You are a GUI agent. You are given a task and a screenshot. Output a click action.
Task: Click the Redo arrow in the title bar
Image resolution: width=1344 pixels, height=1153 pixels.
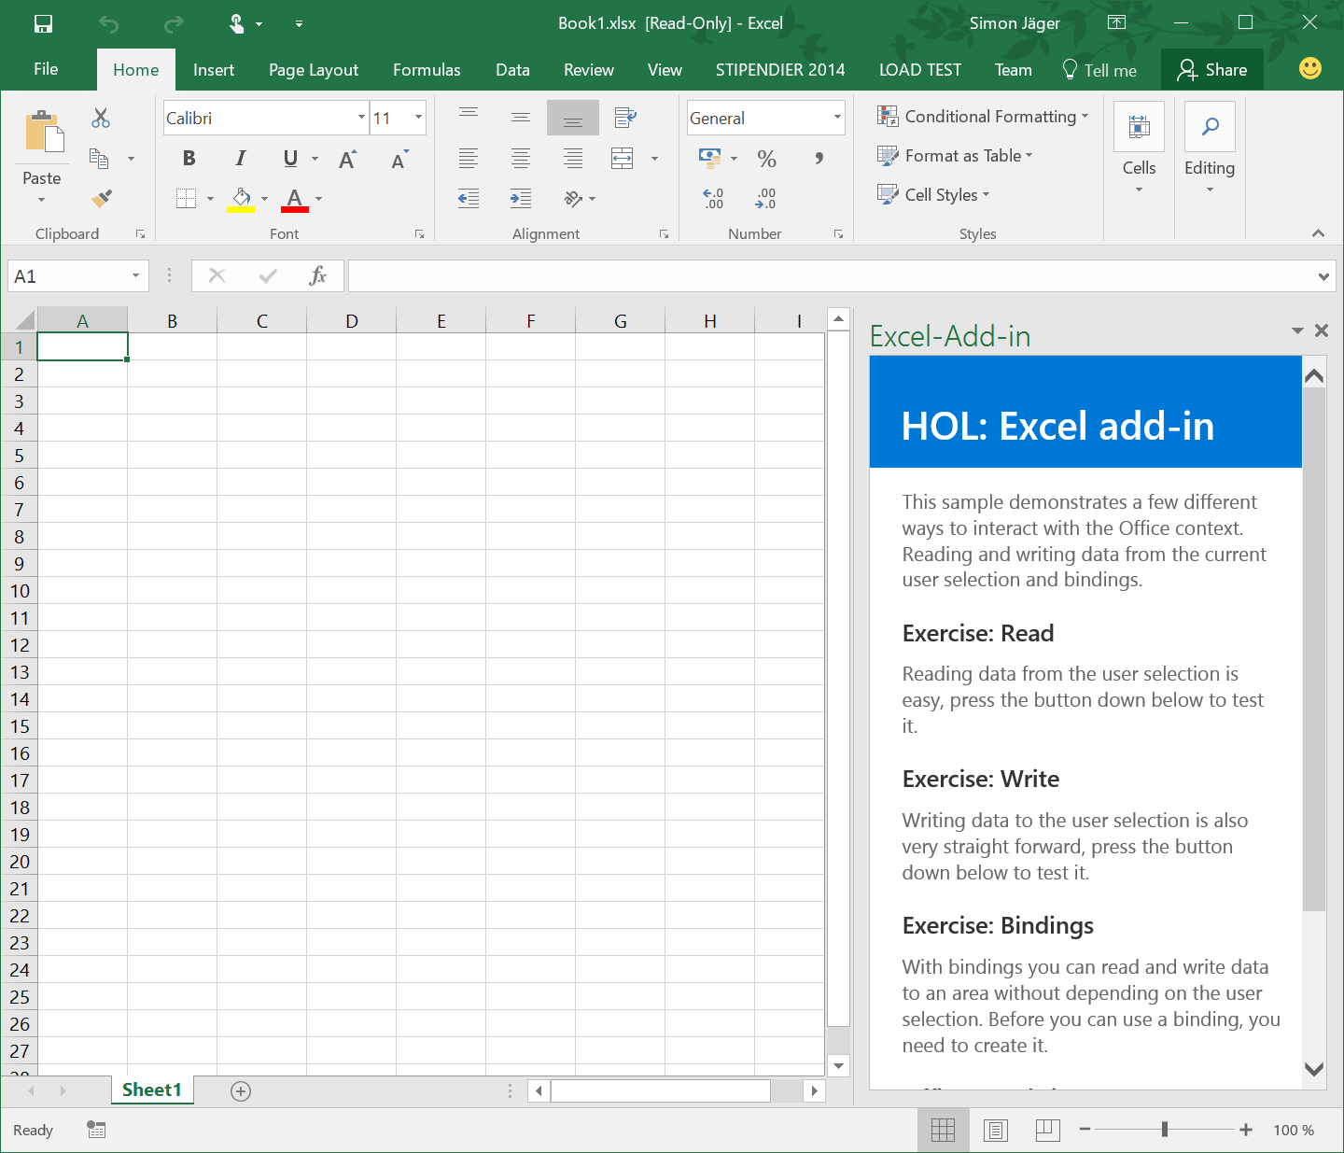(174, 23)
